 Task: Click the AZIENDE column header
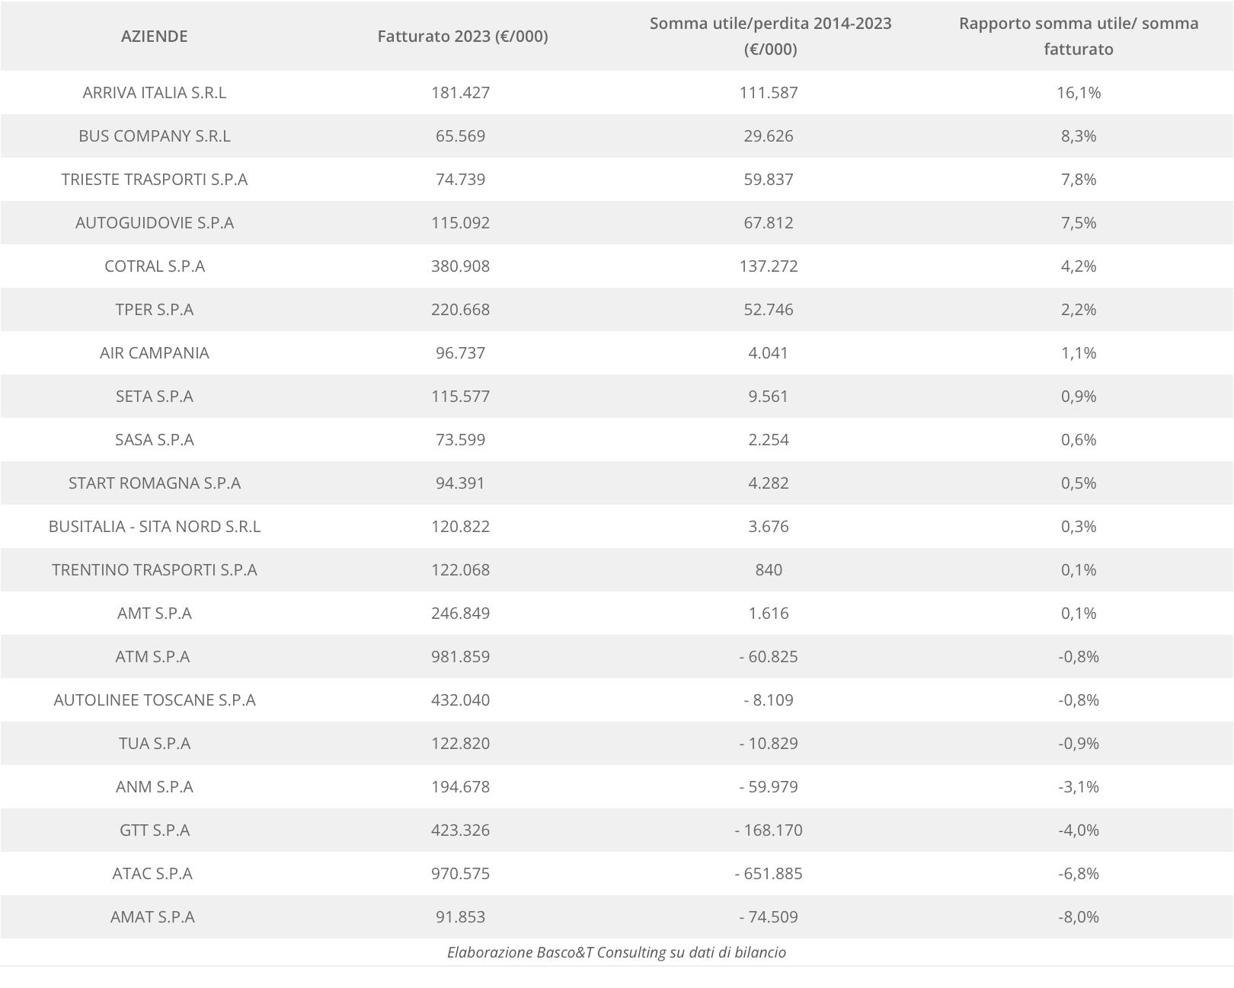[154, 36]
